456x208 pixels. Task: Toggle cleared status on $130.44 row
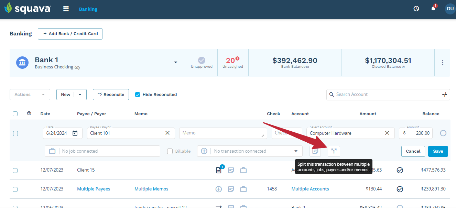pos(400,189)
